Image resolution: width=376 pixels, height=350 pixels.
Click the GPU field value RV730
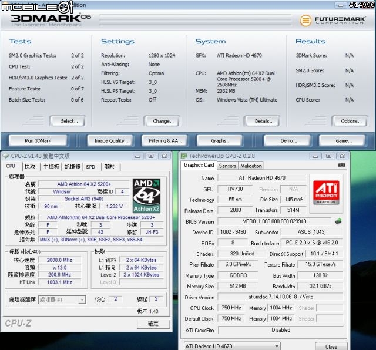235,189
